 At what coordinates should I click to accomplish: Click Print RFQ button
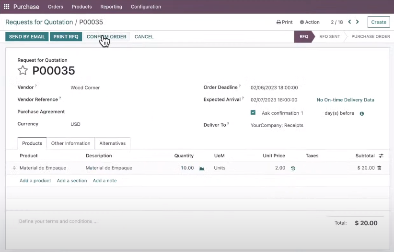[66, 37]
